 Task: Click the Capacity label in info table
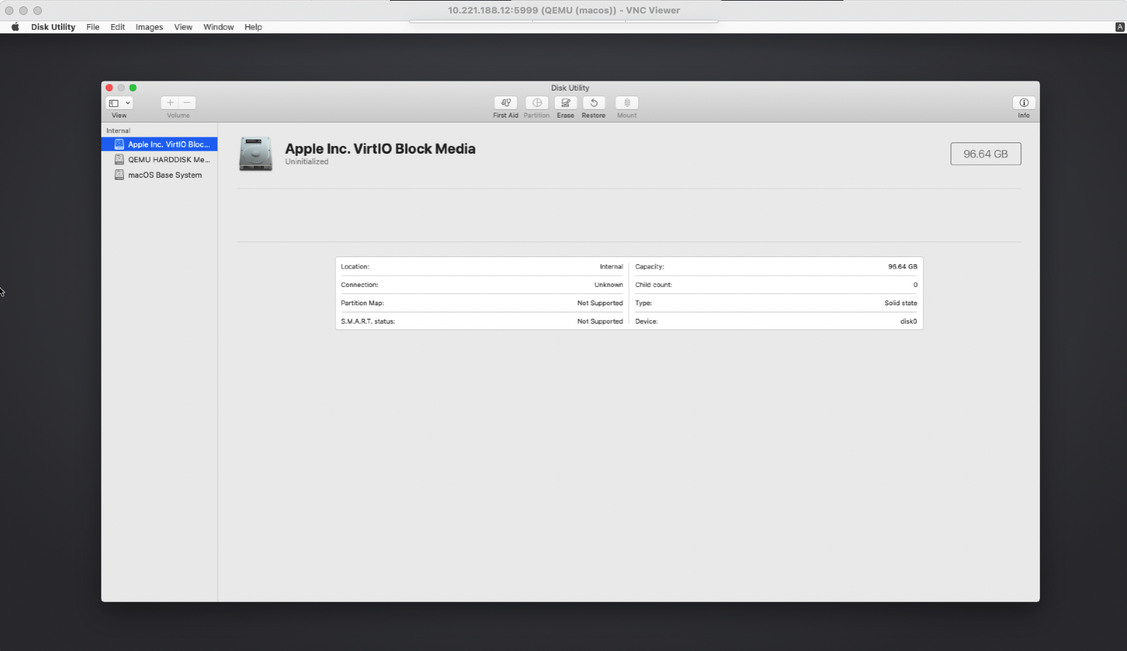pos(650,267)
